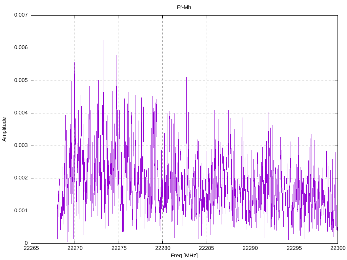The width and height of the screenshot is (347, 260).
Task: Select the 22285 x-axis tick label
Action: click(206, 248)
